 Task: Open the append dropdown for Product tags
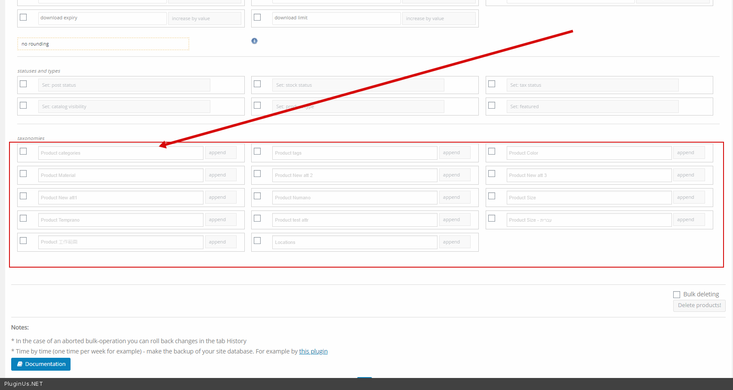(x=455, y=152)
